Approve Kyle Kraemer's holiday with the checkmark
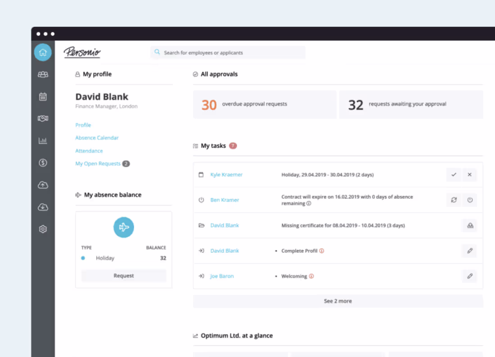The width and height of the screenshot is (495, 357). [454, 174]
